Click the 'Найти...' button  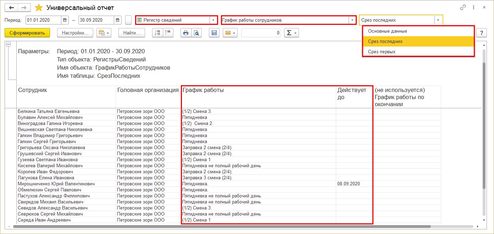coord(132,33)
